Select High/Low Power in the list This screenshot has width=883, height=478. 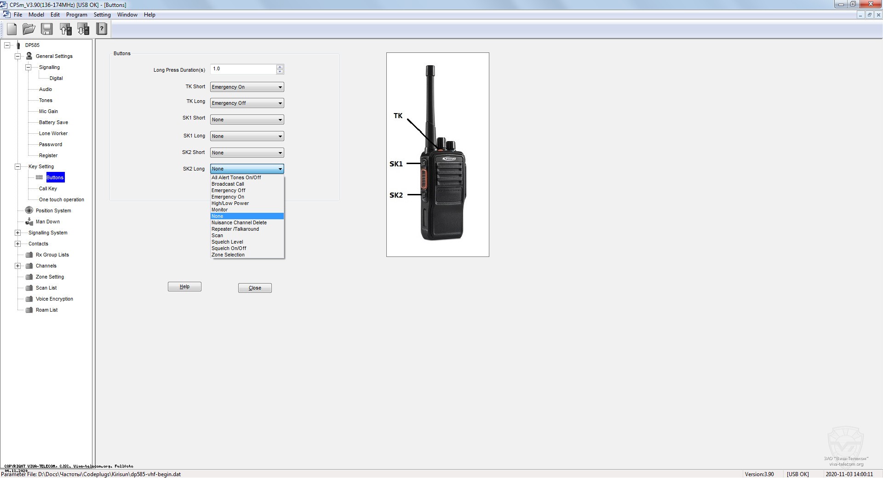(230, 203)
